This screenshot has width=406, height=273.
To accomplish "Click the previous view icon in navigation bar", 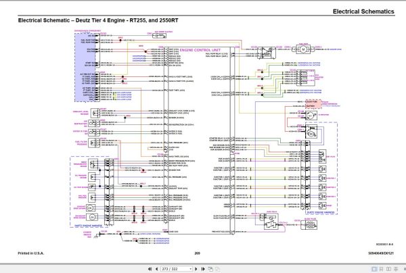I will [210, 269].
